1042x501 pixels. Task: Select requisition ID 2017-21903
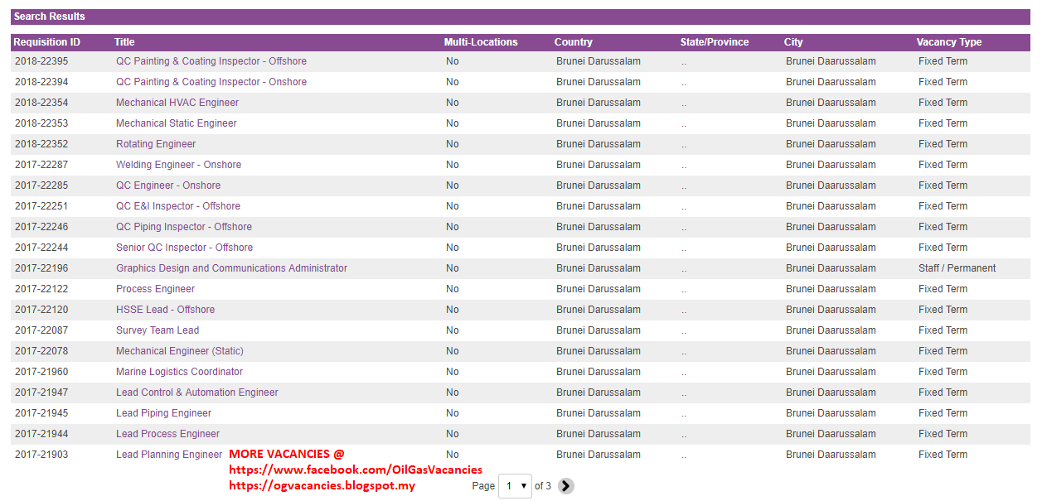41,455
